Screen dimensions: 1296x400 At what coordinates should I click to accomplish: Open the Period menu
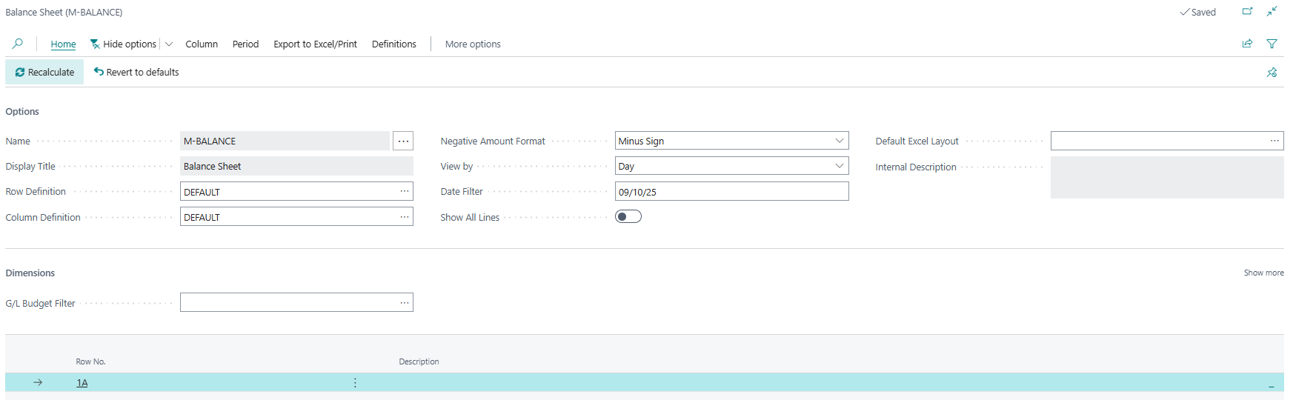click(245, 44)
